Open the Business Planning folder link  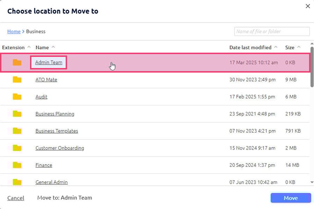tap(55, 114)
